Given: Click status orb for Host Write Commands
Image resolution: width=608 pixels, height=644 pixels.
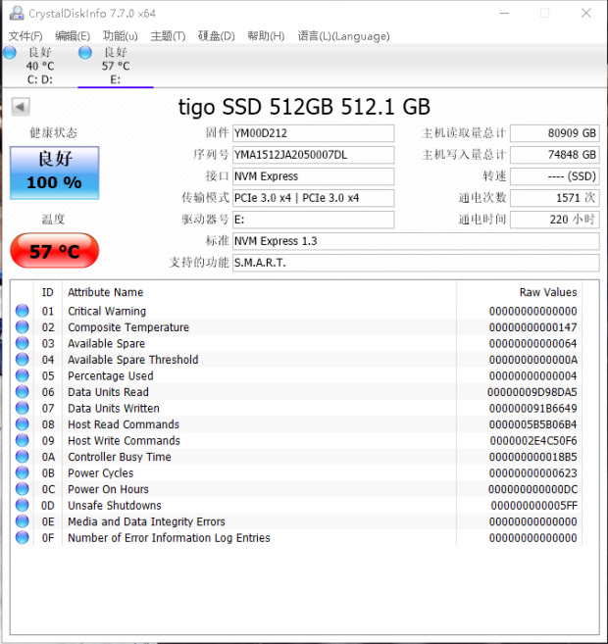Looking at the screenshot, I should (23, 440).
